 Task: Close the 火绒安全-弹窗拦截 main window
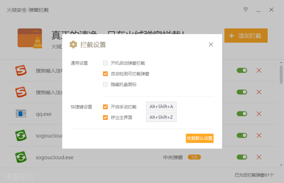pos(271,10)
